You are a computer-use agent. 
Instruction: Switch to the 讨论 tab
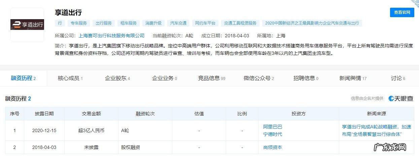pyautogui.click(x=398, y=78)
